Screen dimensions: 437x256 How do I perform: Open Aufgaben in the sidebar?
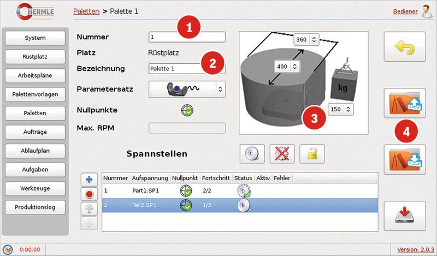pyautogui.click(x=35, y=170)
